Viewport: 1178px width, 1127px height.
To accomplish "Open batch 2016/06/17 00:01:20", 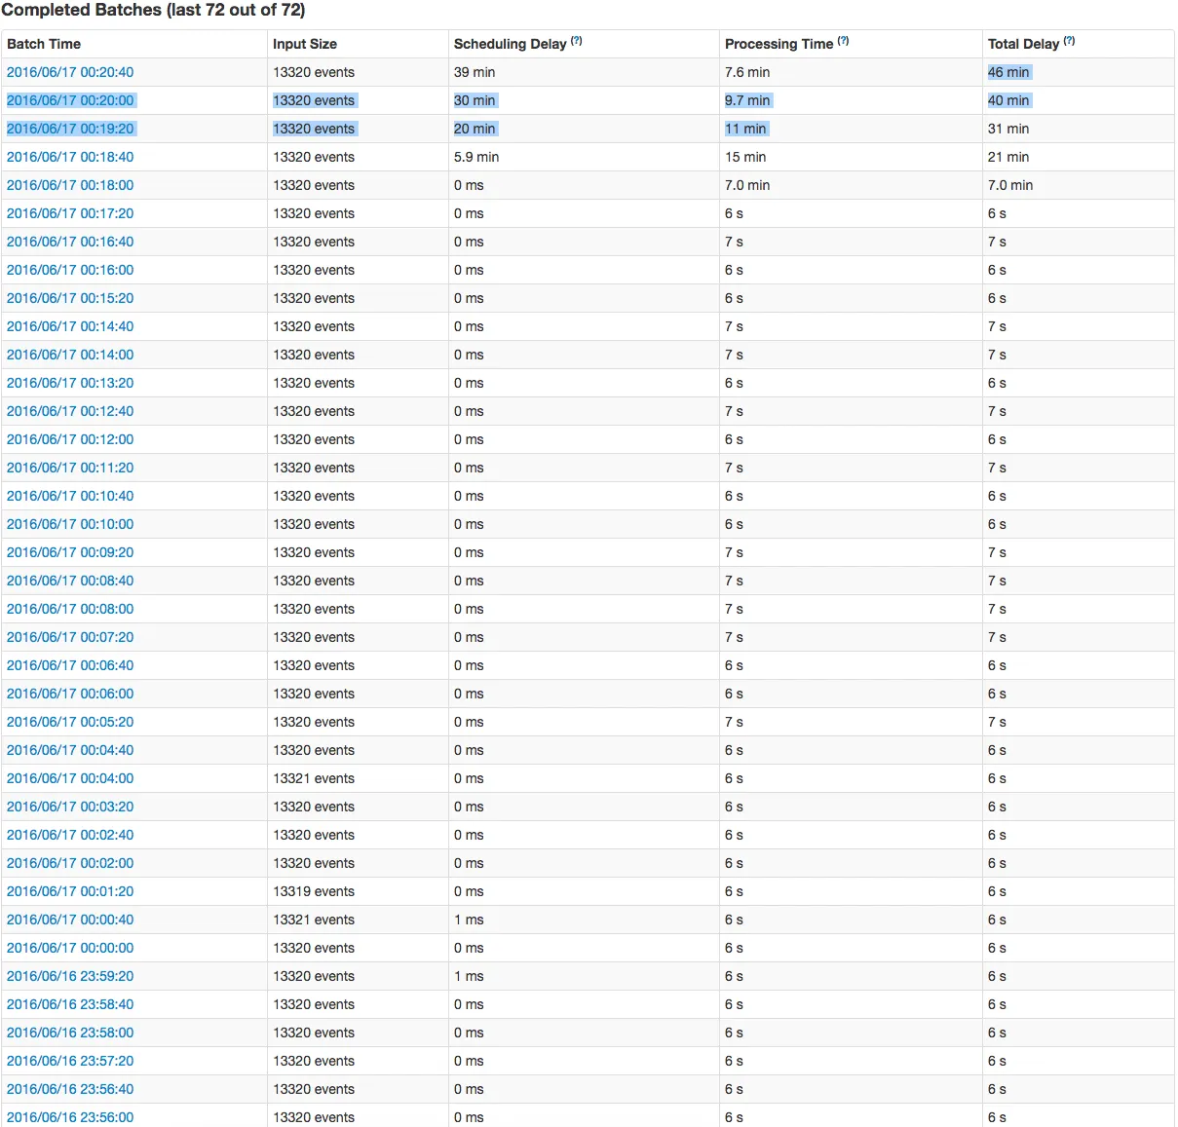I will tap(70, 891).
